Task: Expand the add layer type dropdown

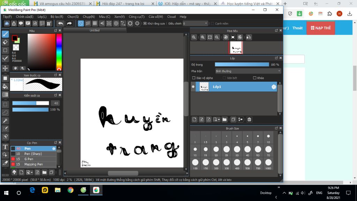Action: coord(217,119)
